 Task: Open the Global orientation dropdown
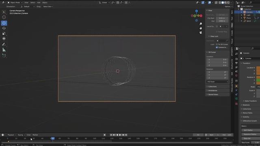coord(104,3)
